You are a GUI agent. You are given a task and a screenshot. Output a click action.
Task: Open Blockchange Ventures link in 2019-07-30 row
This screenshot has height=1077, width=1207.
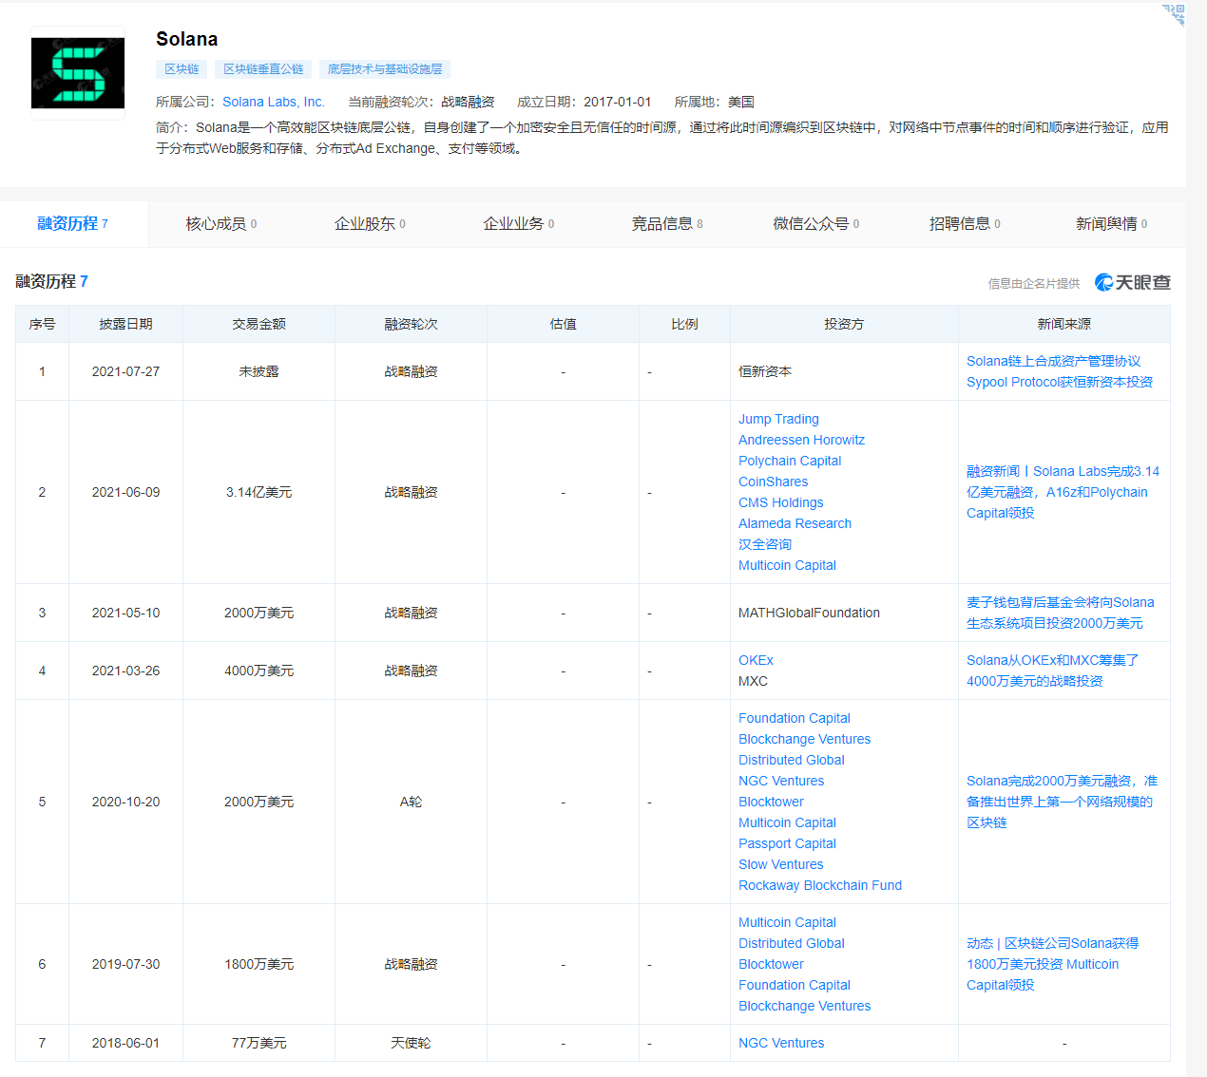[x=804, y=1006]
